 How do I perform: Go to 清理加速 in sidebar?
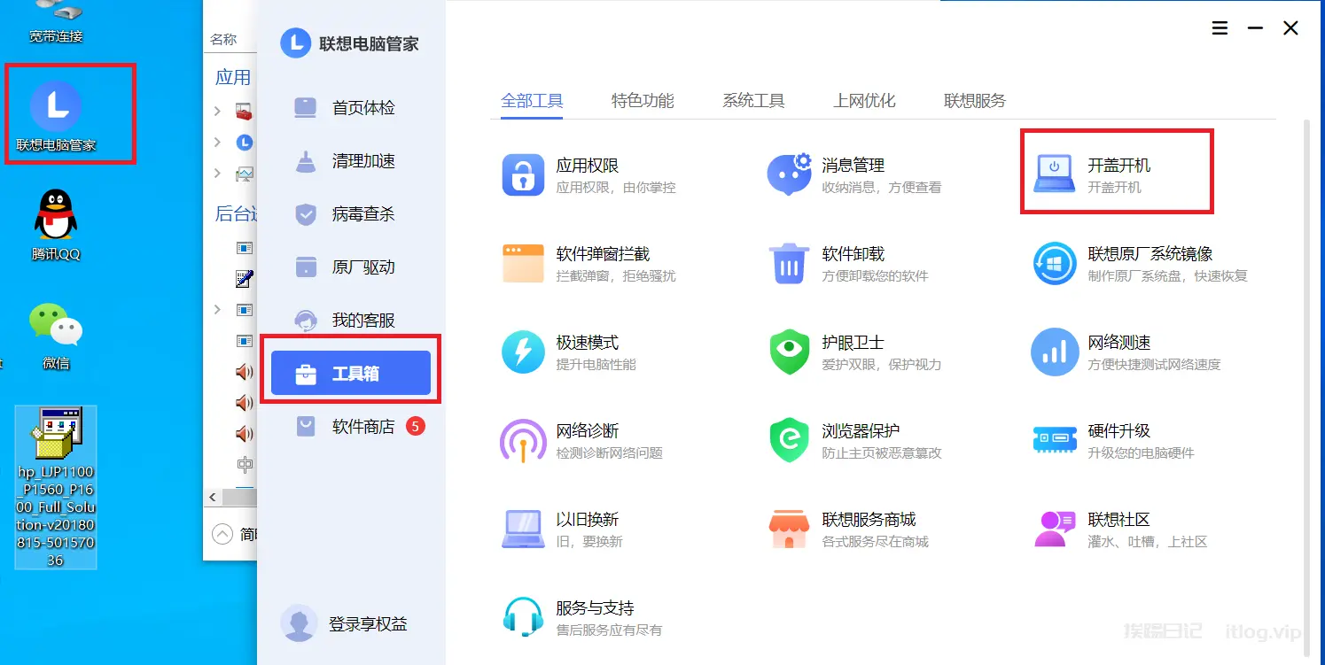(x=362, y=161)
